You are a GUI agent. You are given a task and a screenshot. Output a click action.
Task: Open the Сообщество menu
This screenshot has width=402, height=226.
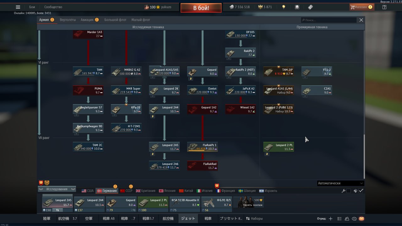(x=53, y=7)
